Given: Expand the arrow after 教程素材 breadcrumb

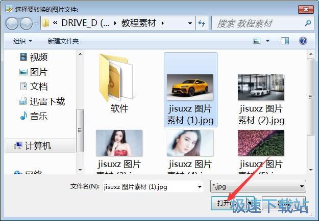Looking at the screenshot, I should (x=162, y=23).
